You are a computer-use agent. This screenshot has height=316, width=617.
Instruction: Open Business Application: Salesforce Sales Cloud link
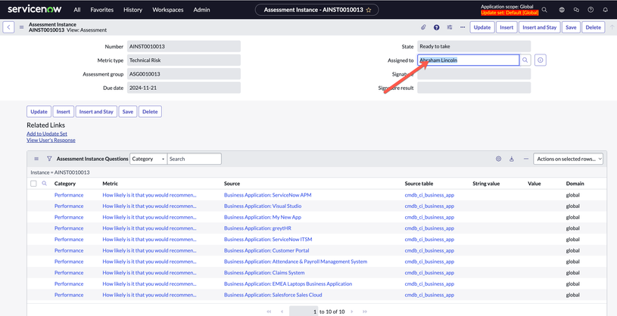273,295
